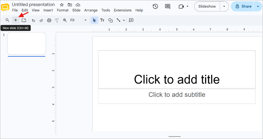Expand the Line tool options arrow
The image size is (263, 139).
pyautogui.click(x=124, y=20)
